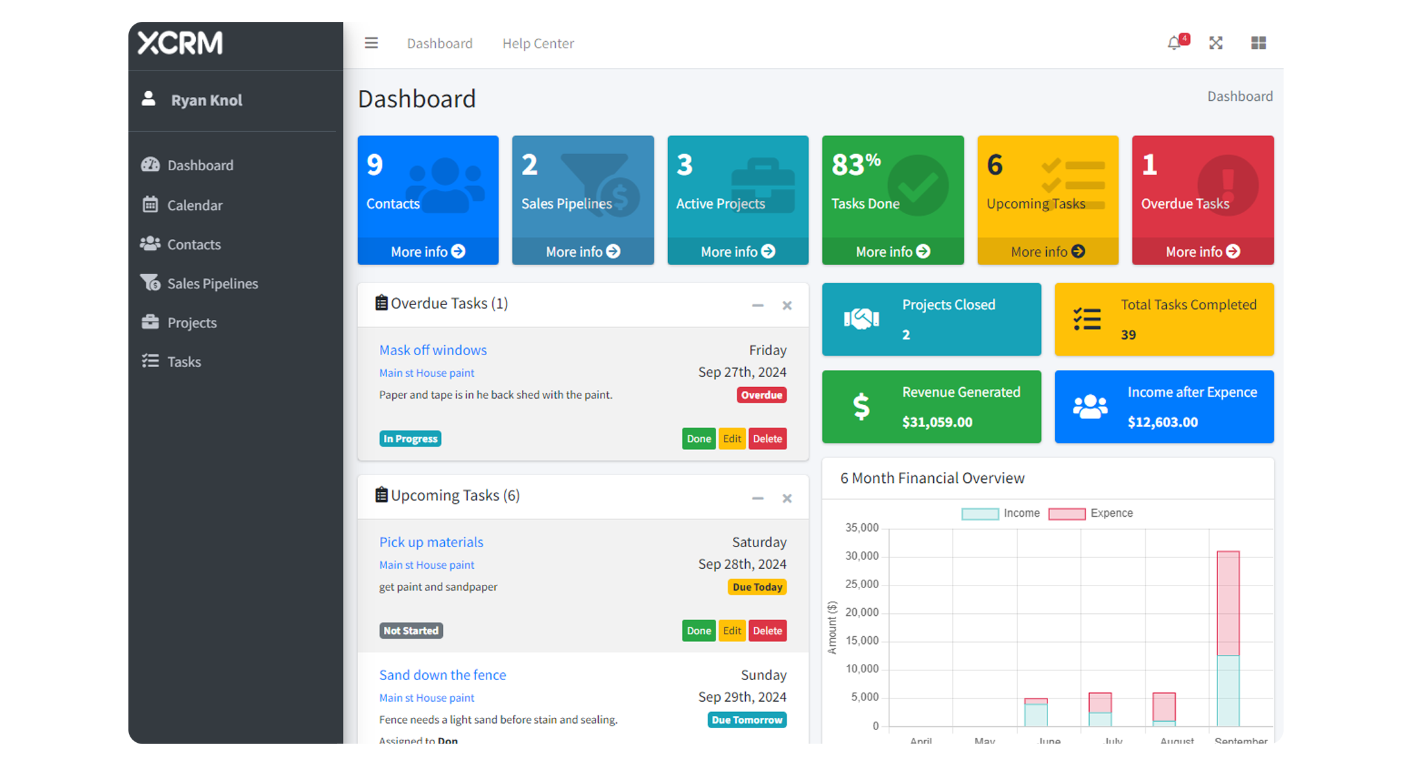The height and width of the screenshot is (766, 1412).
Task: Click the Ryan Knol profile icon
Action: tap(150, 99)
